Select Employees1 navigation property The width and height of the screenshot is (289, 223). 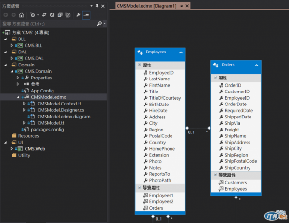[160, 195]
